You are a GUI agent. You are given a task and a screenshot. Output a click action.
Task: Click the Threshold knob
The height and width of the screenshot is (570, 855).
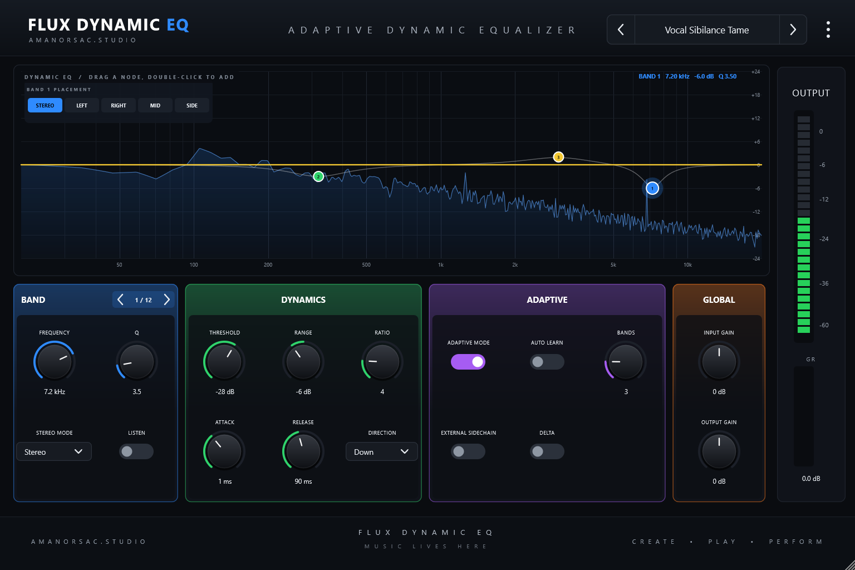[224, 361]
